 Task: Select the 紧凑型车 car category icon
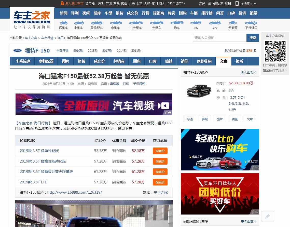(96, 23)
